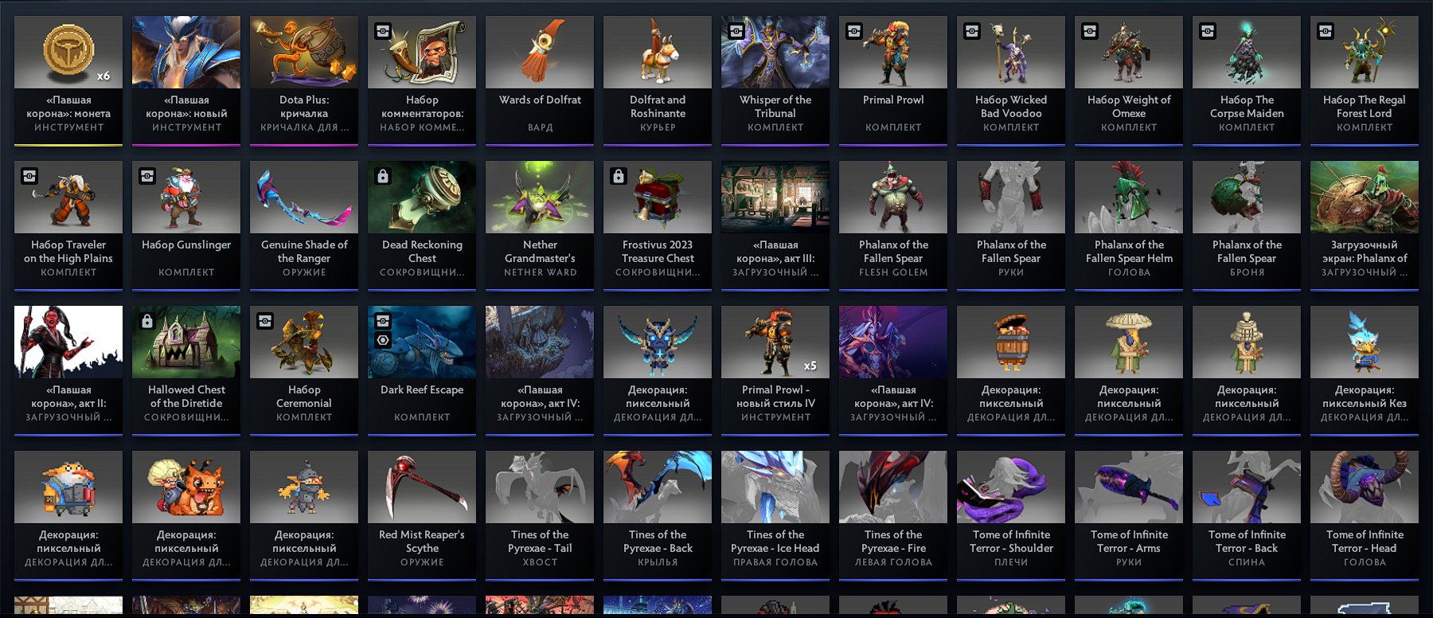Click bundle icon on Набор Ceremonial item

click(x=265, y=321)
